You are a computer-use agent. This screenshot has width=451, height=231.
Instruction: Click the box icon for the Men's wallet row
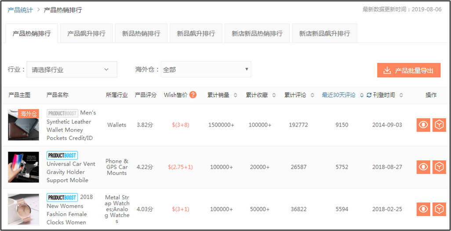(x=439, y=125)
